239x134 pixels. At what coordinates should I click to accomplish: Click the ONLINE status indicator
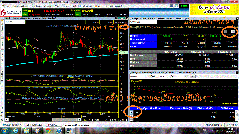[x=184, y=6]
